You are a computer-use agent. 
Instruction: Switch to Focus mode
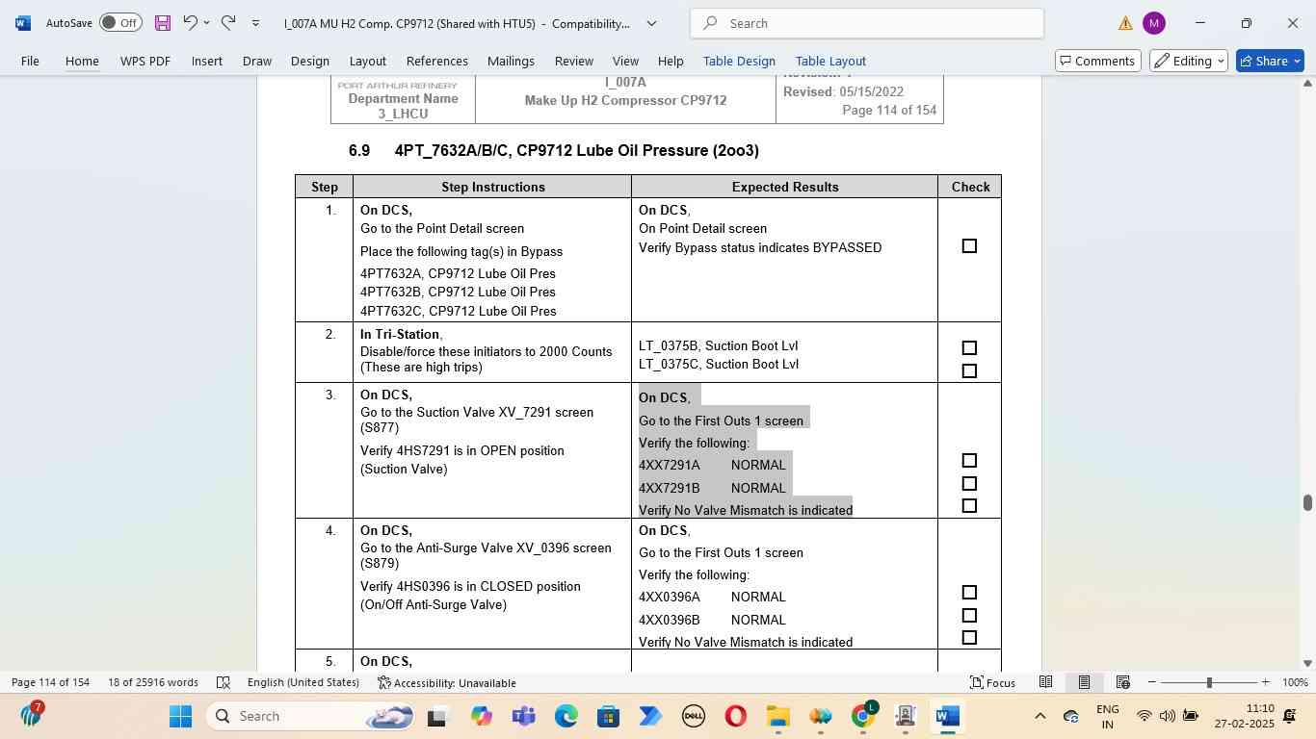click(x=992, y=682)
